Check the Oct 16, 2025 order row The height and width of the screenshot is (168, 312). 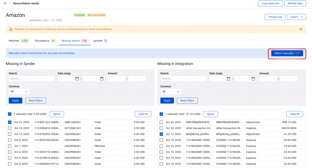click(x=9, y=128)
